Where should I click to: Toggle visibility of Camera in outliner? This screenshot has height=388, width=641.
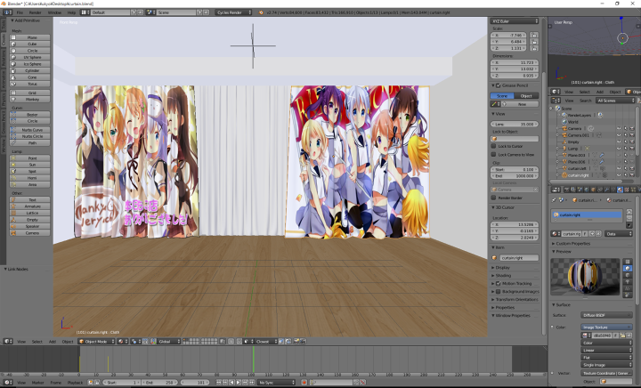coord(619,128)
